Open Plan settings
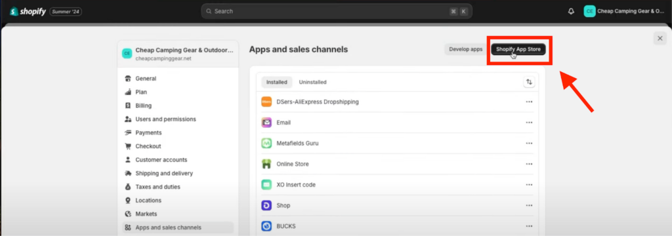672x236 pixels. pos(178,92)
